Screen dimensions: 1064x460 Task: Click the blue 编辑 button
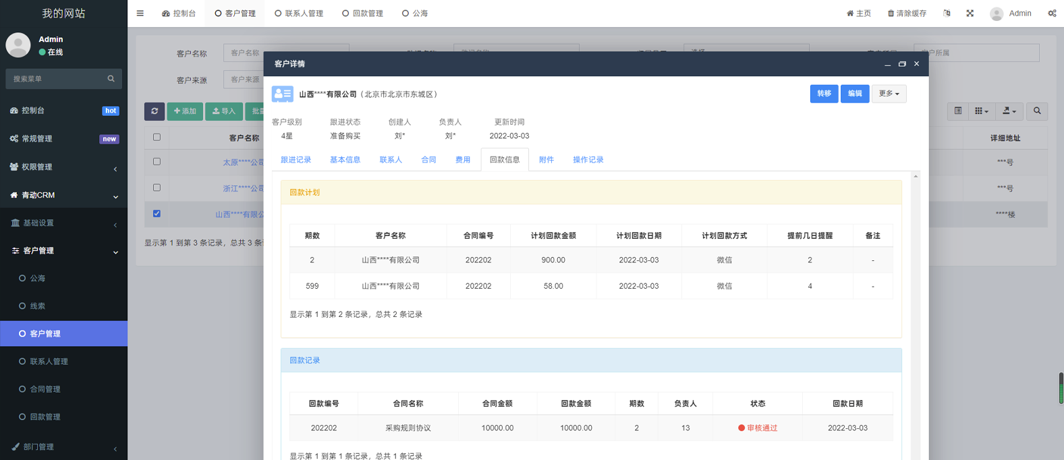point(854,94)
